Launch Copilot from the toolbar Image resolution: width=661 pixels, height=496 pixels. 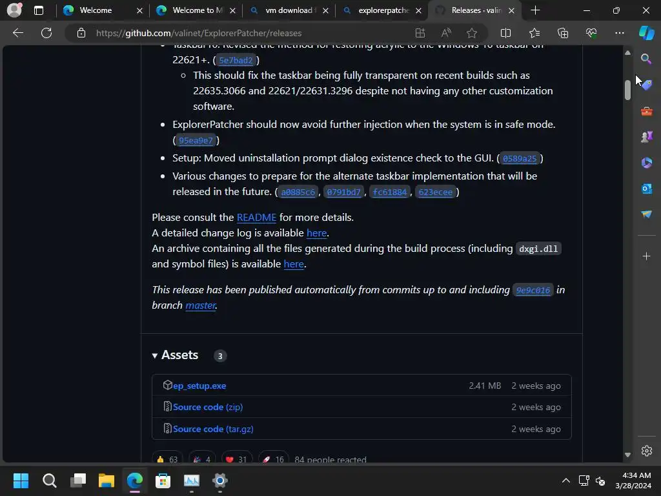646,33
